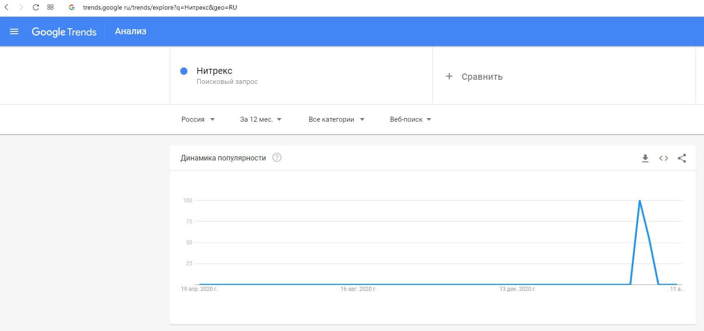The width and height of the screenshot is (704, 331).
Task: Expand the Все категории dropdown
Action: tap(336, 119)
